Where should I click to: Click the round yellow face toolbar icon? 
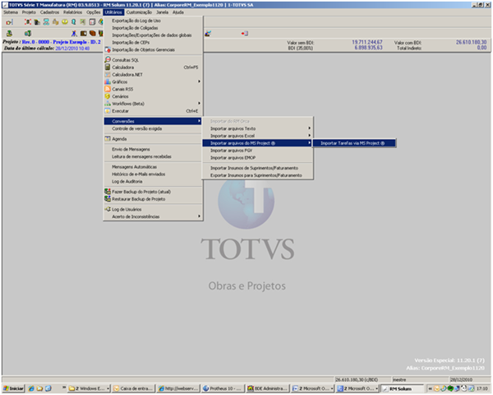tap(64, 21)
